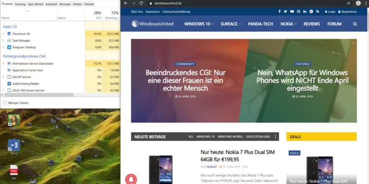This screenshot has height=184, width=369.
Task: Expand the Telegram Desktop process row
Action: (3, 47)
